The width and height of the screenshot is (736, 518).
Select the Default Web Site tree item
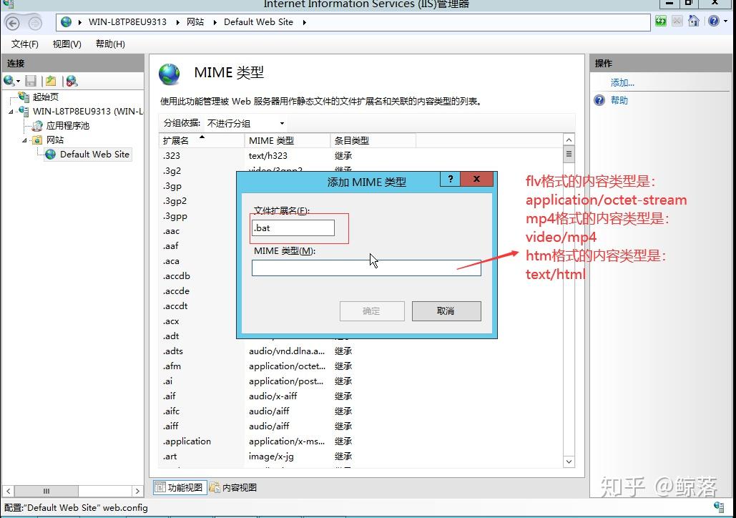[x=93, y=154]
